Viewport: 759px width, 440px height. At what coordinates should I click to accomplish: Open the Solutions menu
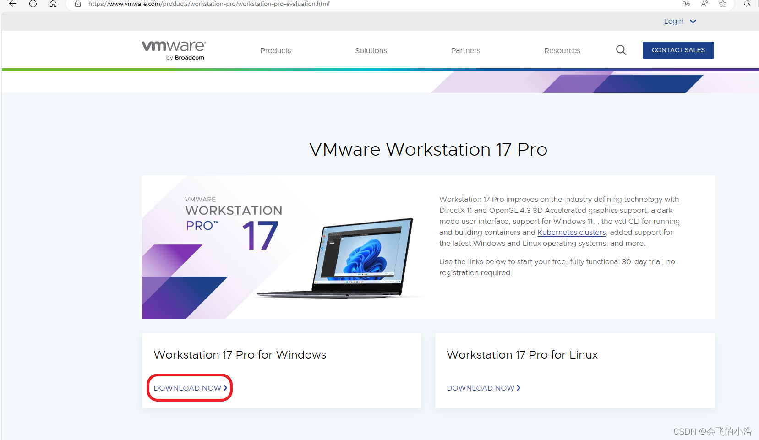(371, 50)
